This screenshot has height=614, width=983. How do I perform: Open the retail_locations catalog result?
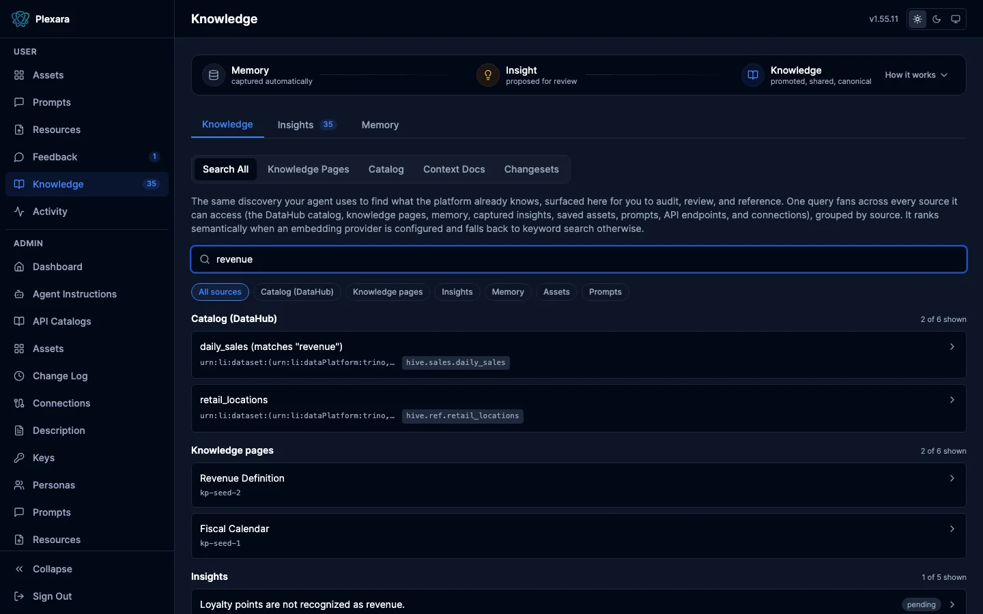click(x=579, y=408)
